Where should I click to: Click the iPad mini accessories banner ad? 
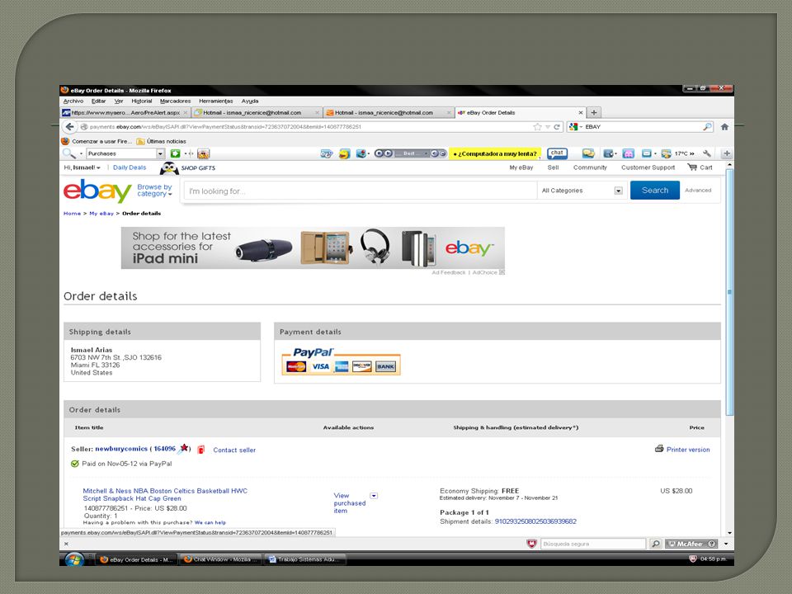click(313, 247)
